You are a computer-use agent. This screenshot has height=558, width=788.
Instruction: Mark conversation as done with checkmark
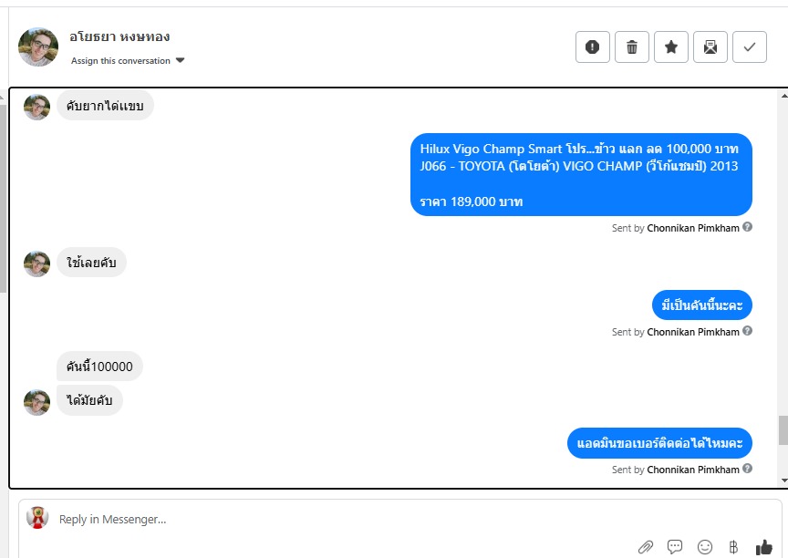click(750, 47)
